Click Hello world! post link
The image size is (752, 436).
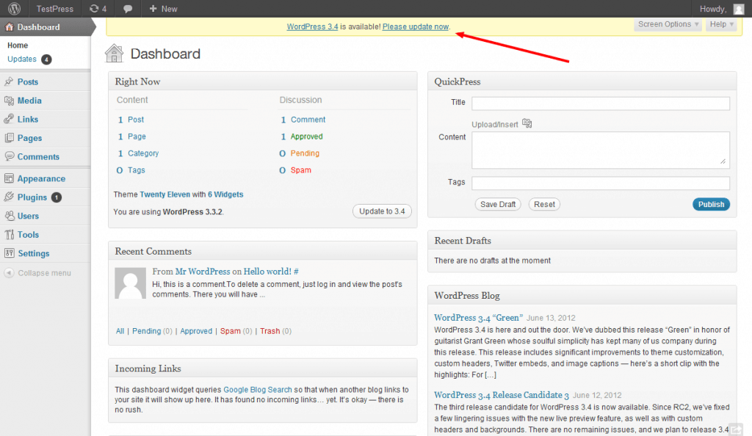tap(267, 271)
